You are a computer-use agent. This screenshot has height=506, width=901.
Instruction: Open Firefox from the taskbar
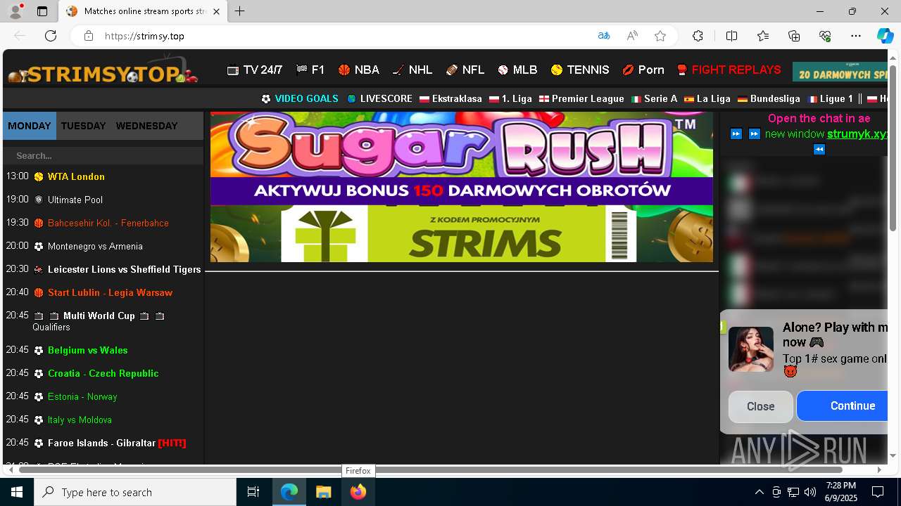[358, 492]
